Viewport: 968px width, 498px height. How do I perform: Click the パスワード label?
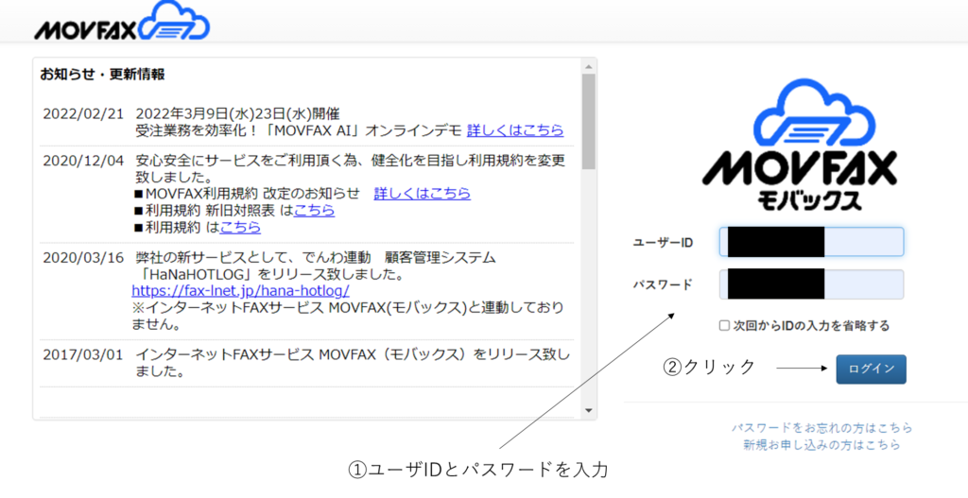663,285
